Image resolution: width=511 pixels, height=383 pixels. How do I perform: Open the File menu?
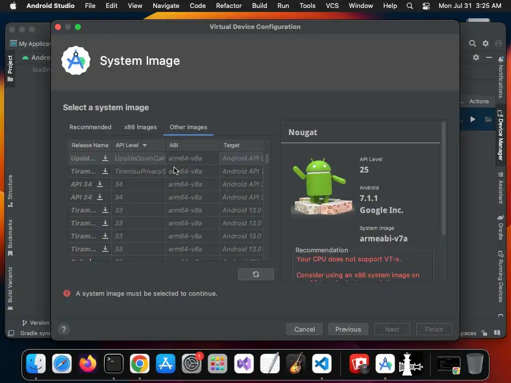pyautogui.click(x=90, y=6)
